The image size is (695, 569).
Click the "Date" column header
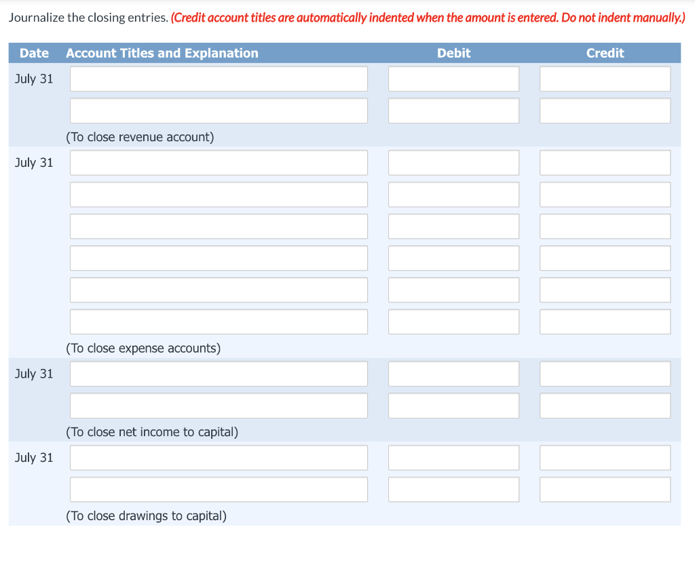click(34, 53)
